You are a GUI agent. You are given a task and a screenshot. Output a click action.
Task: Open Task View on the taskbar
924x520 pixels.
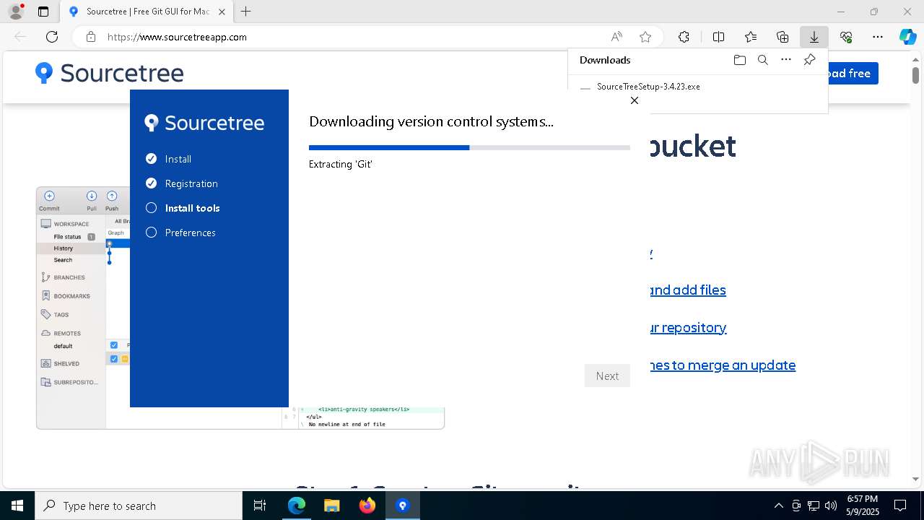click(260, 506)
